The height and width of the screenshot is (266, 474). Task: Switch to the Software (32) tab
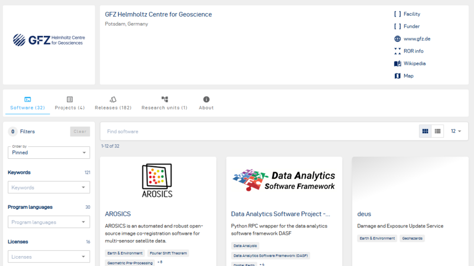[28, 104]
